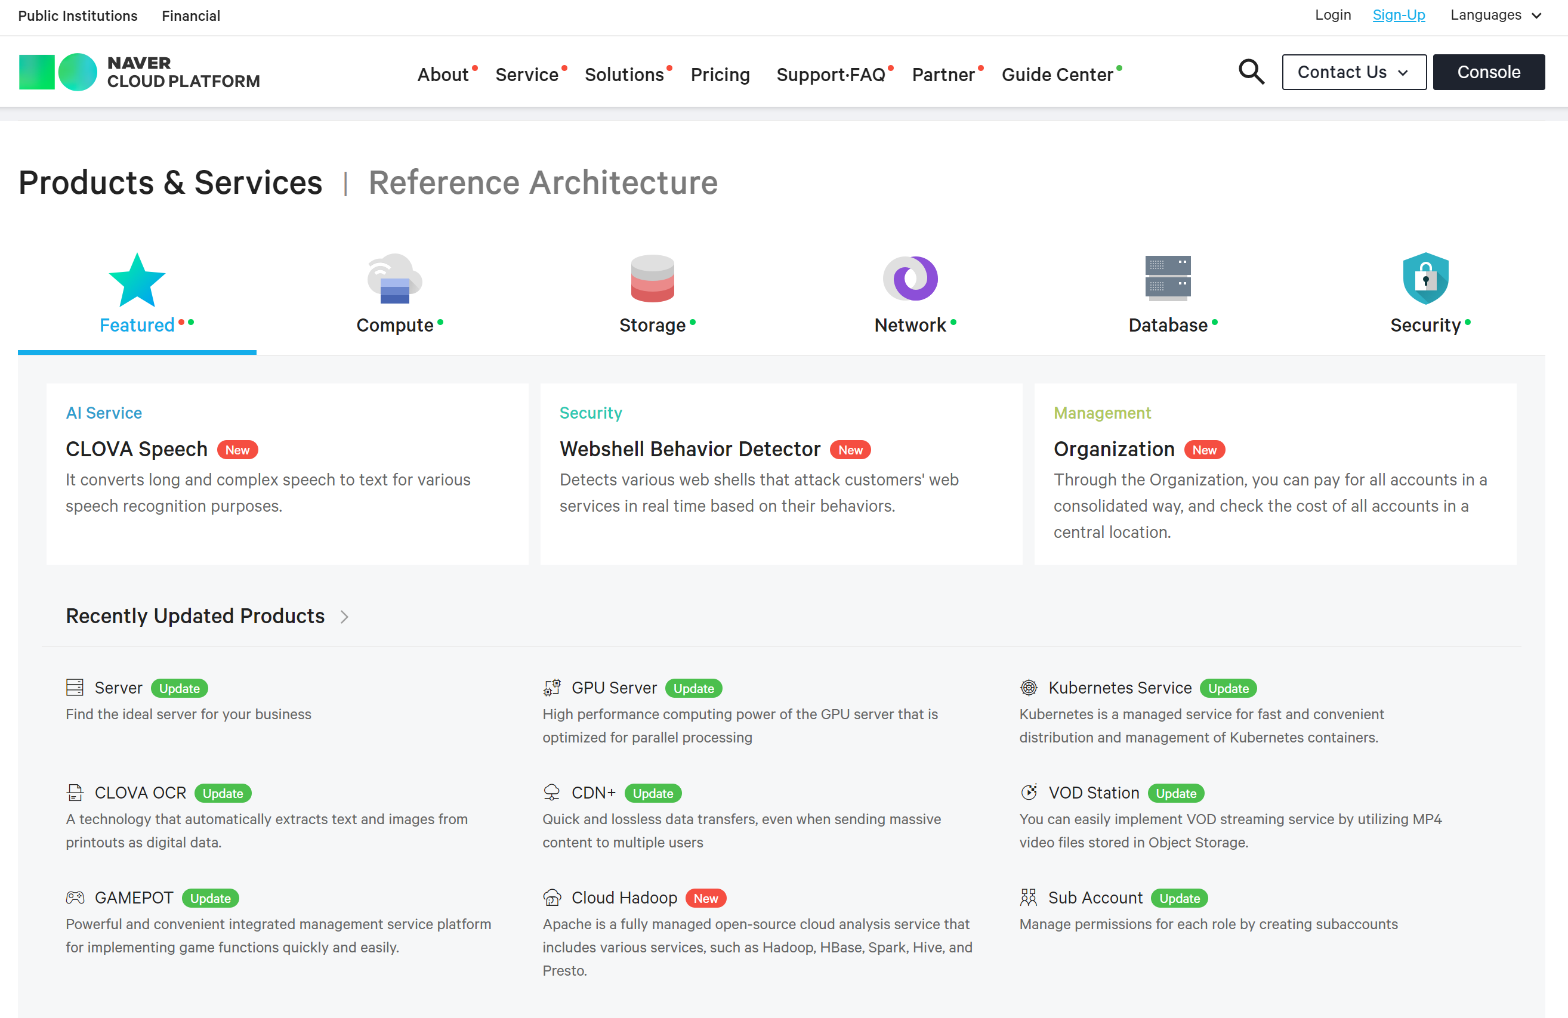
Task: Open the Financial link
Action: [x=191, y=16]
